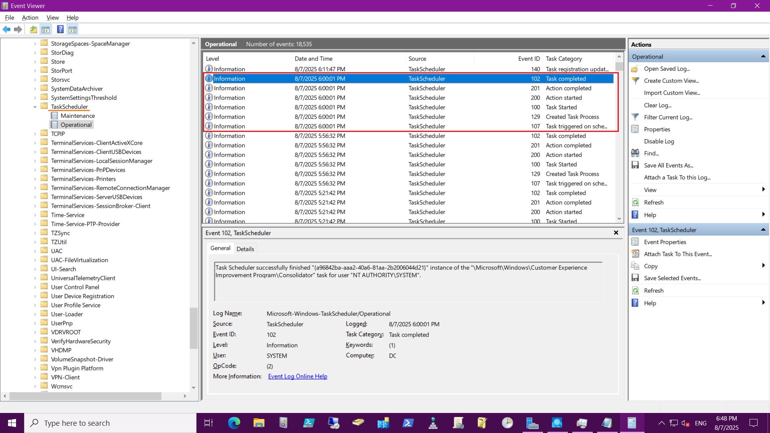This screenshot has width=770, height=433.
Task: Click the event list scroll down arrow
Action: 619,219
